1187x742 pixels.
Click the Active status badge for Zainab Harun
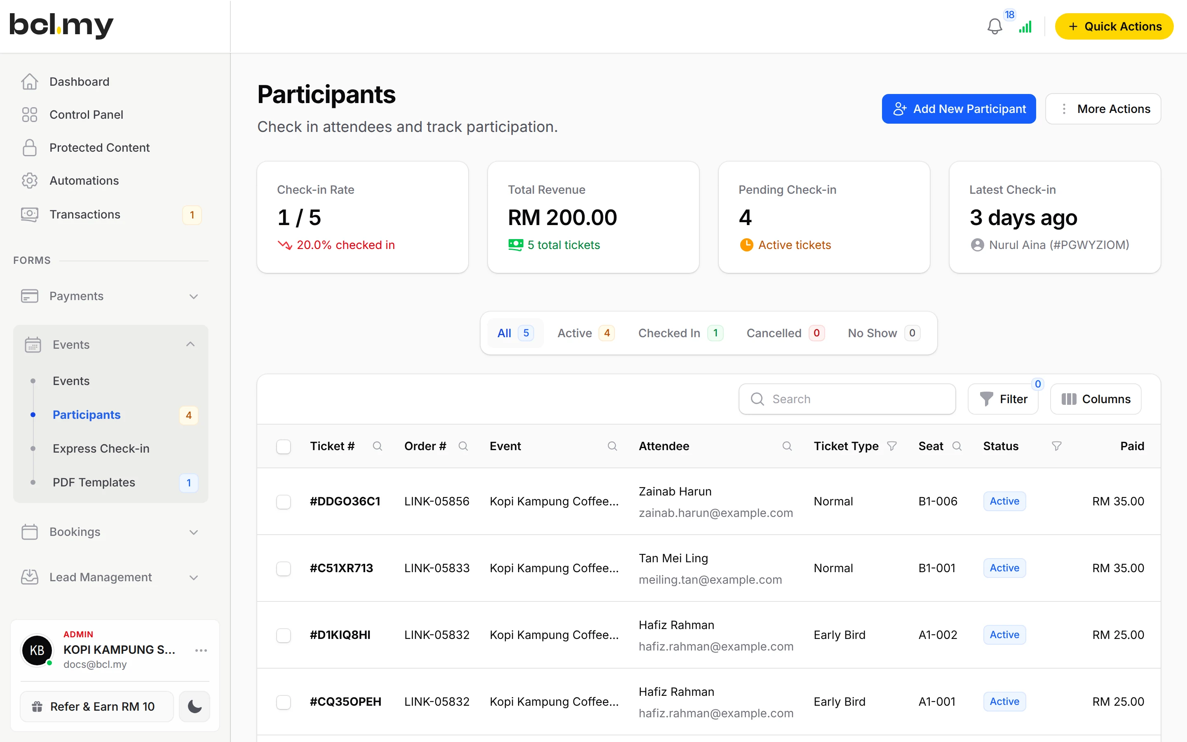1004,501
